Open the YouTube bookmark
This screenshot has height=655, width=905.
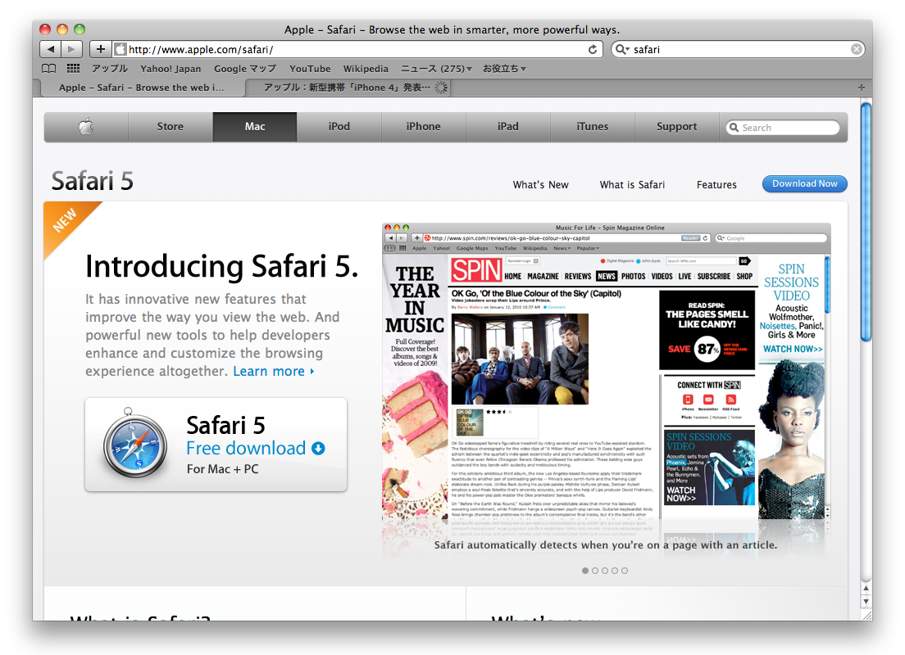310,69
